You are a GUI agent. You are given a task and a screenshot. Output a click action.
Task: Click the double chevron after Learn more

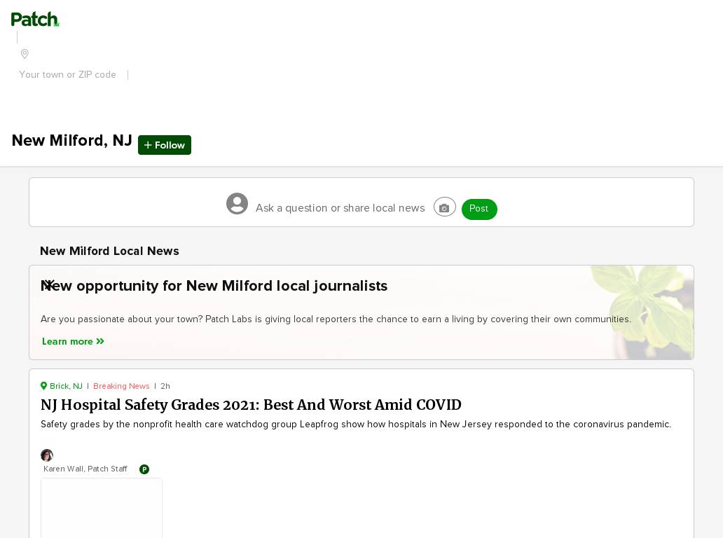point(100,342)
